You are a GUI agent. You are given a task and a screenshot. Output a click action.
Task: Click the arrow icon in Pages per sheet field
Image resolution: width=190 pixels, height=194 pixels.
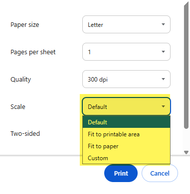[x=163, y=52]
